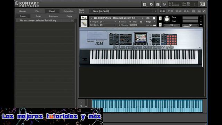Image resolution: width=222 pixels, height=125 pixels.
Task: Select the Engine sub-tab
Action: (69, 16)
